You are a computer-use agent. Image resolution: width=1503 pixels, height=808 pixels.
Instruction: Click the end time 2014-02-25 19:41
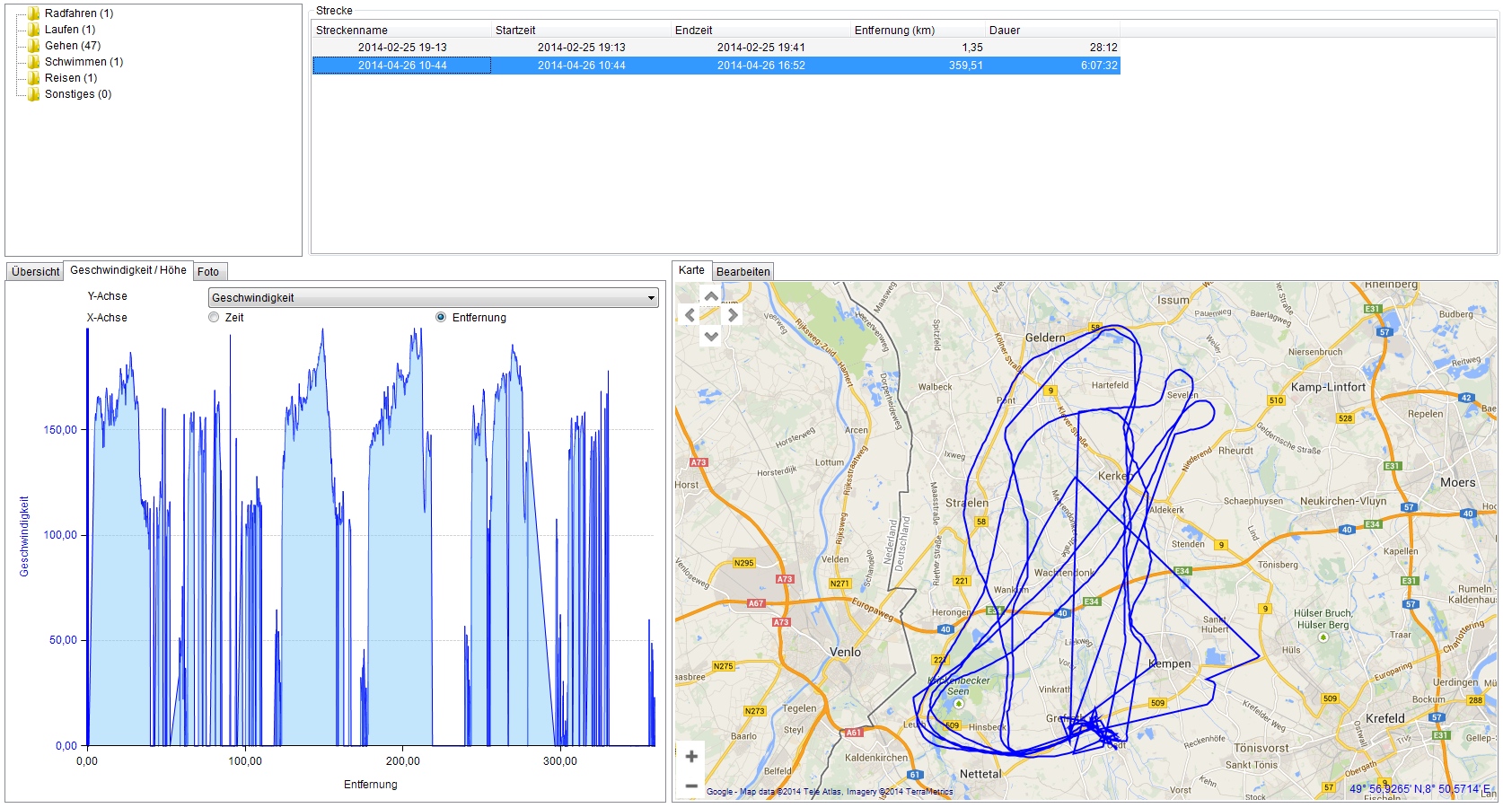click(761, 48)
